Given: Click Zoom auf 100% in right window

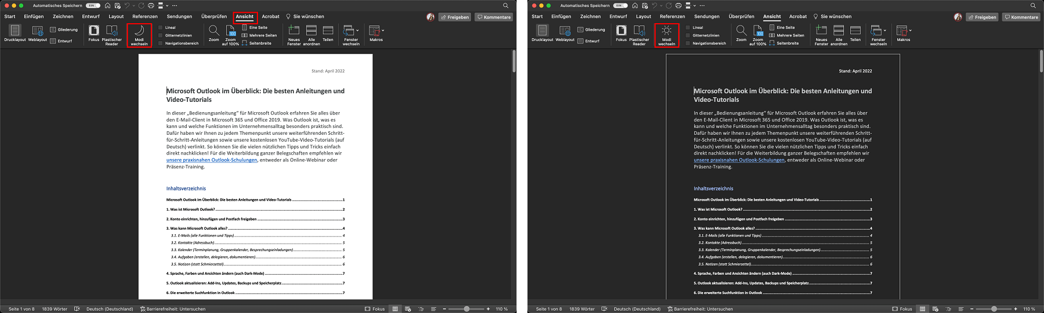Looking at the screenshot, I should [757, 35].
